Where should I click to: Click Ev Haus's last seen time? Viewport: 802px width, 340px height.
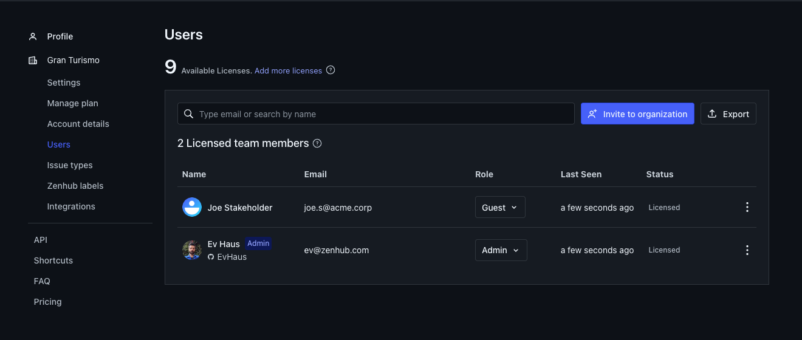click(x=597, y=250)
